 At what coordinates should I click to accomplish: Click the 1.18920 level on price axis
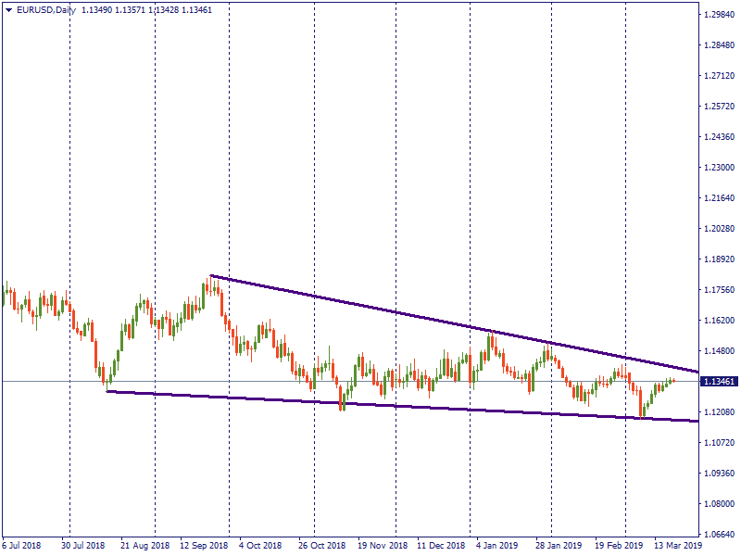click(x=719, y=259)
